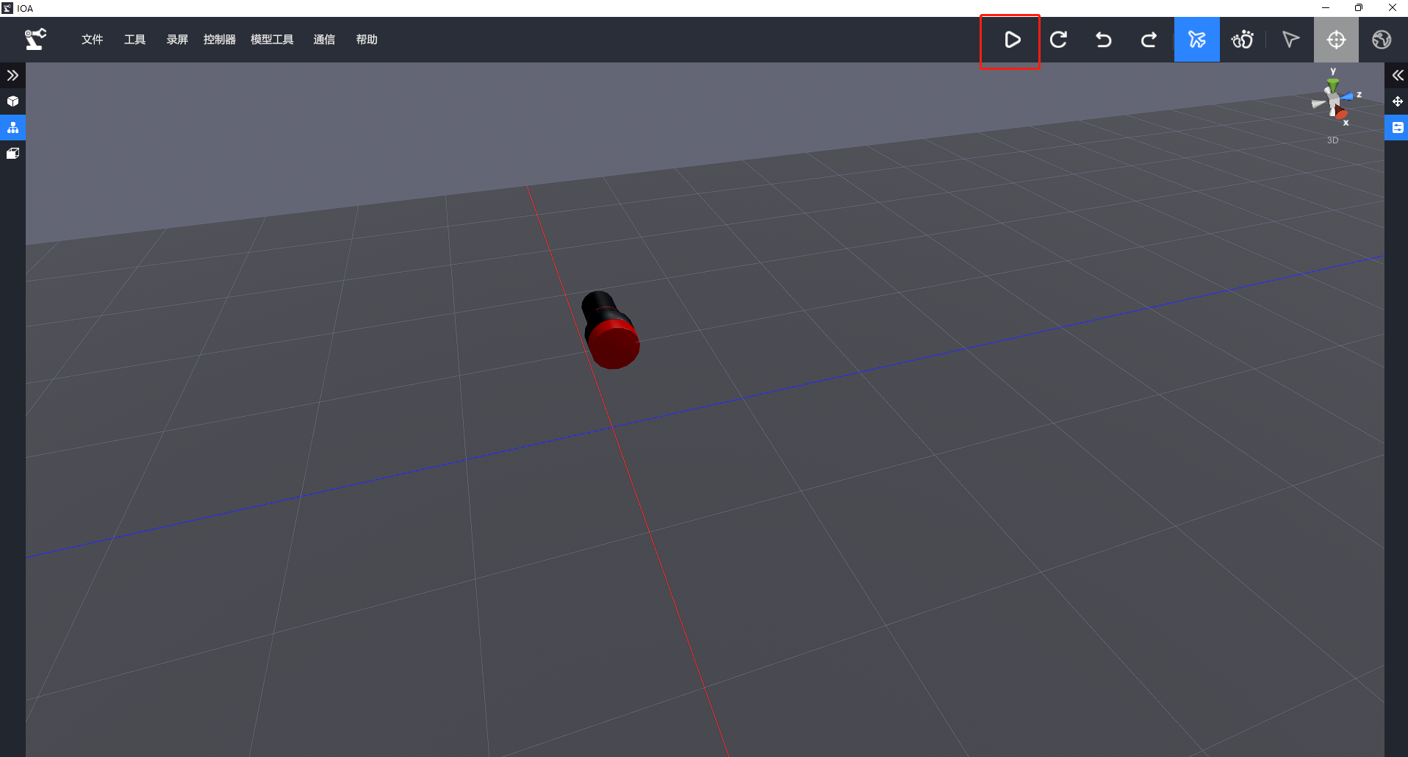1408x757 pixels.
Task: Close the IOA window
Action: coord(1392,8)
